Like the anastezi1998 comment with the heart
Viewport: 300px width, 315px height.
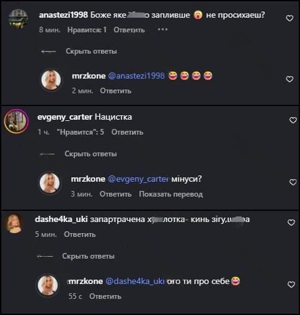(289, 18)
